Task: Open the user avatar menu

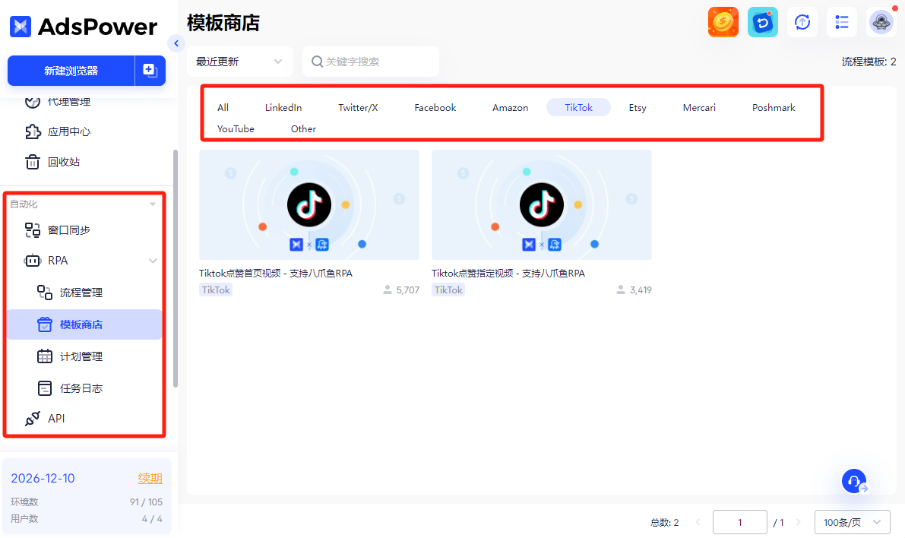Action: pos(881,23)
